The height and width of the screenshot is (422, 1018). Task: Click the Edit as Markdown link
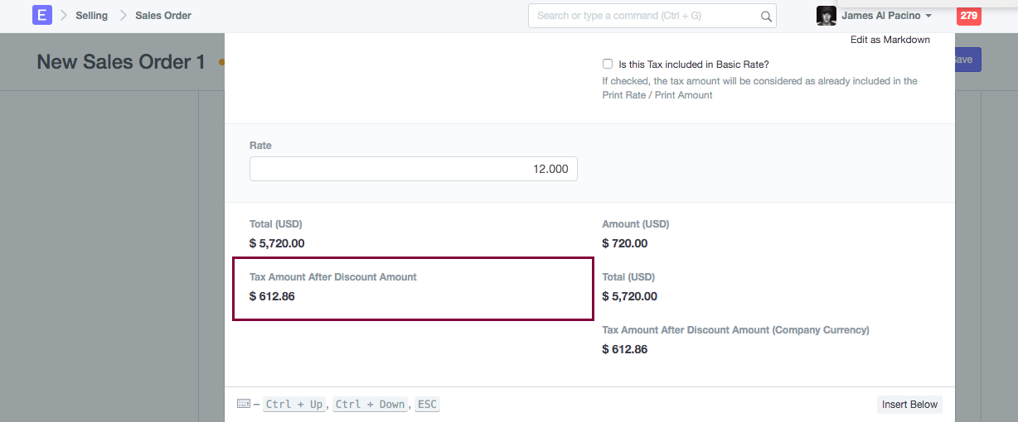click(x=890, y=40)
